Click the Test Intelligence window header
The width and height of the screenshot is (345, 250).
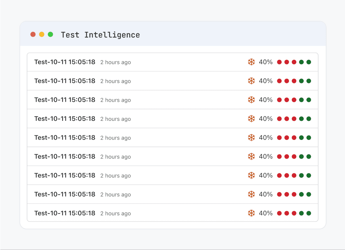[173, 34]
